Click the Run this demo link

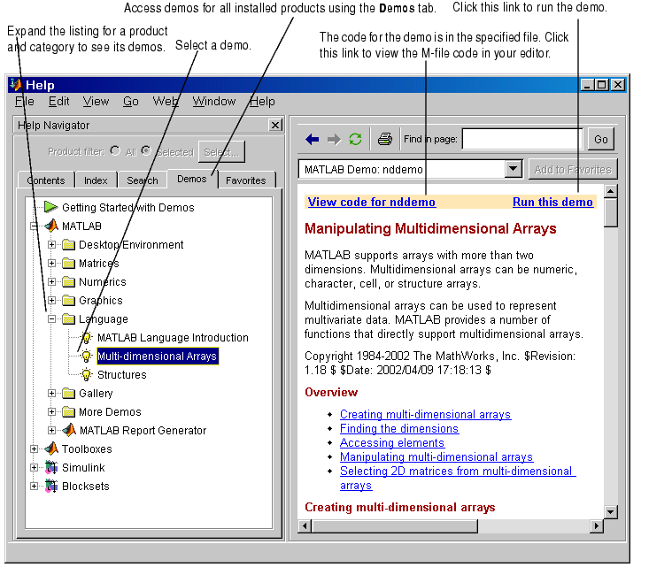(552, 202)
